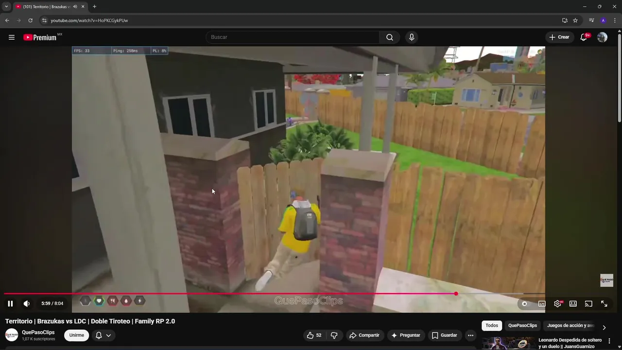Bookmark this page with star
This screenshot has width=622, height=350.
[575, 20]
